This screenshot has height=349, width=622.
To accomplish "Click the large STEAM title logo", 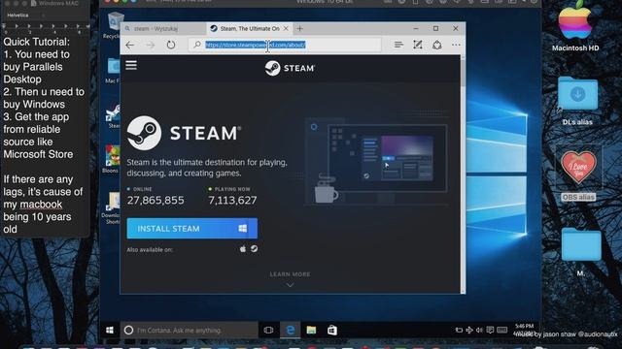I will (x=184, y=133).
